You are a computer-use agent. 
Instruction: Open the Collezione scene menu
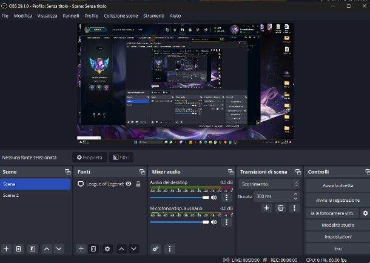tap(121, 16)
